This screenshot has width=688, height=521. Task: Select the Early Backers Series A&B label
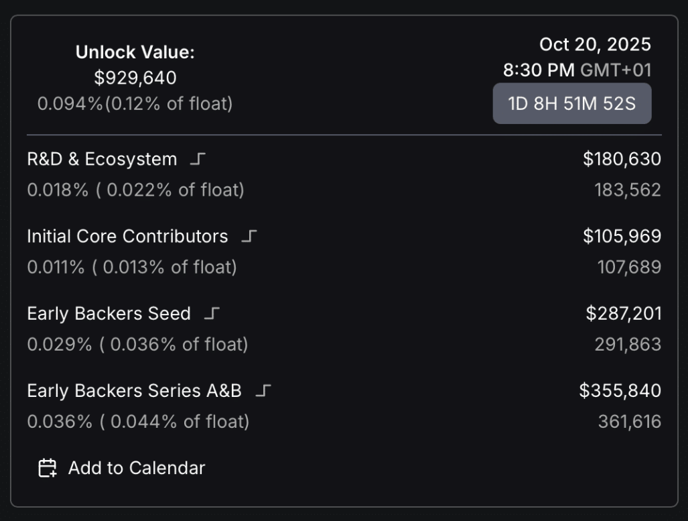[x=134, y=391]
